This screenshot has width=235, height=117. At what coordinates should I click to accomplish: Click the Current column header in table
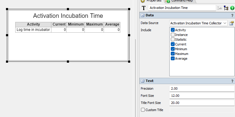59,24
